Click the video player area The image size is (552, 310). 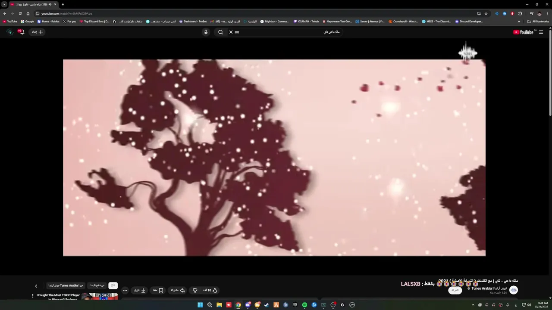[274, 158]
